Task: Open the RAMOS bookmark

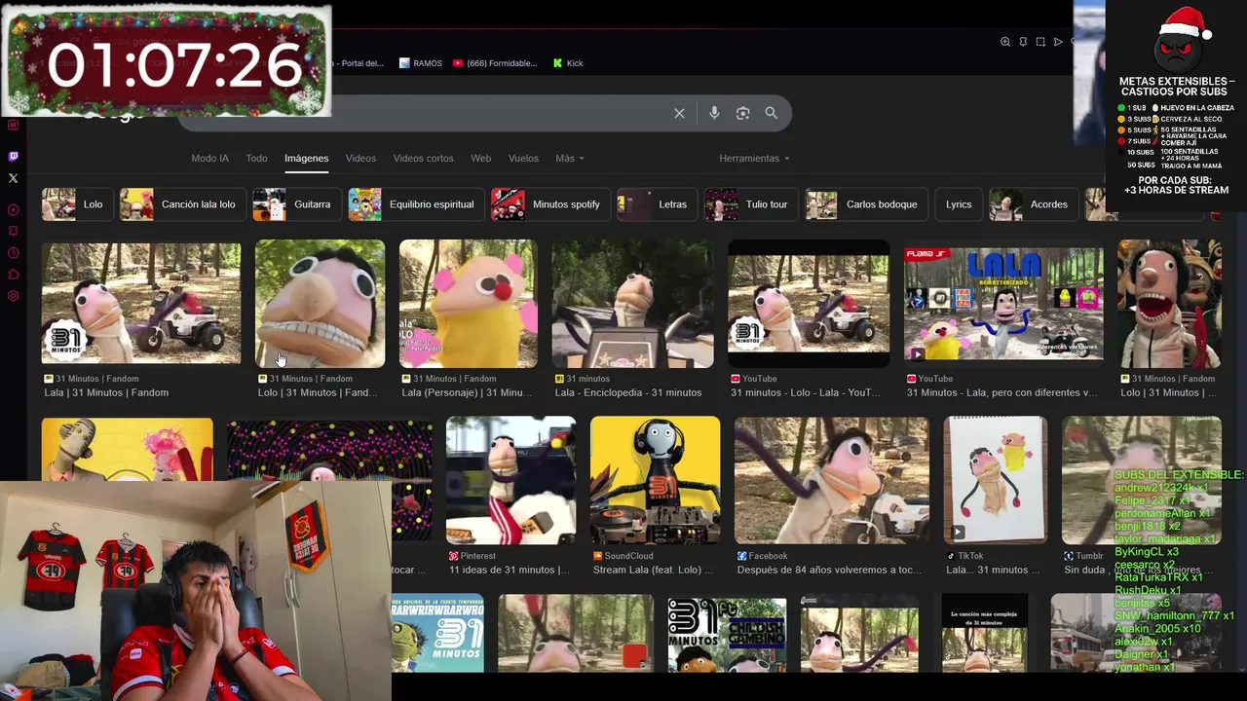Action: click(x=421, y=63)
